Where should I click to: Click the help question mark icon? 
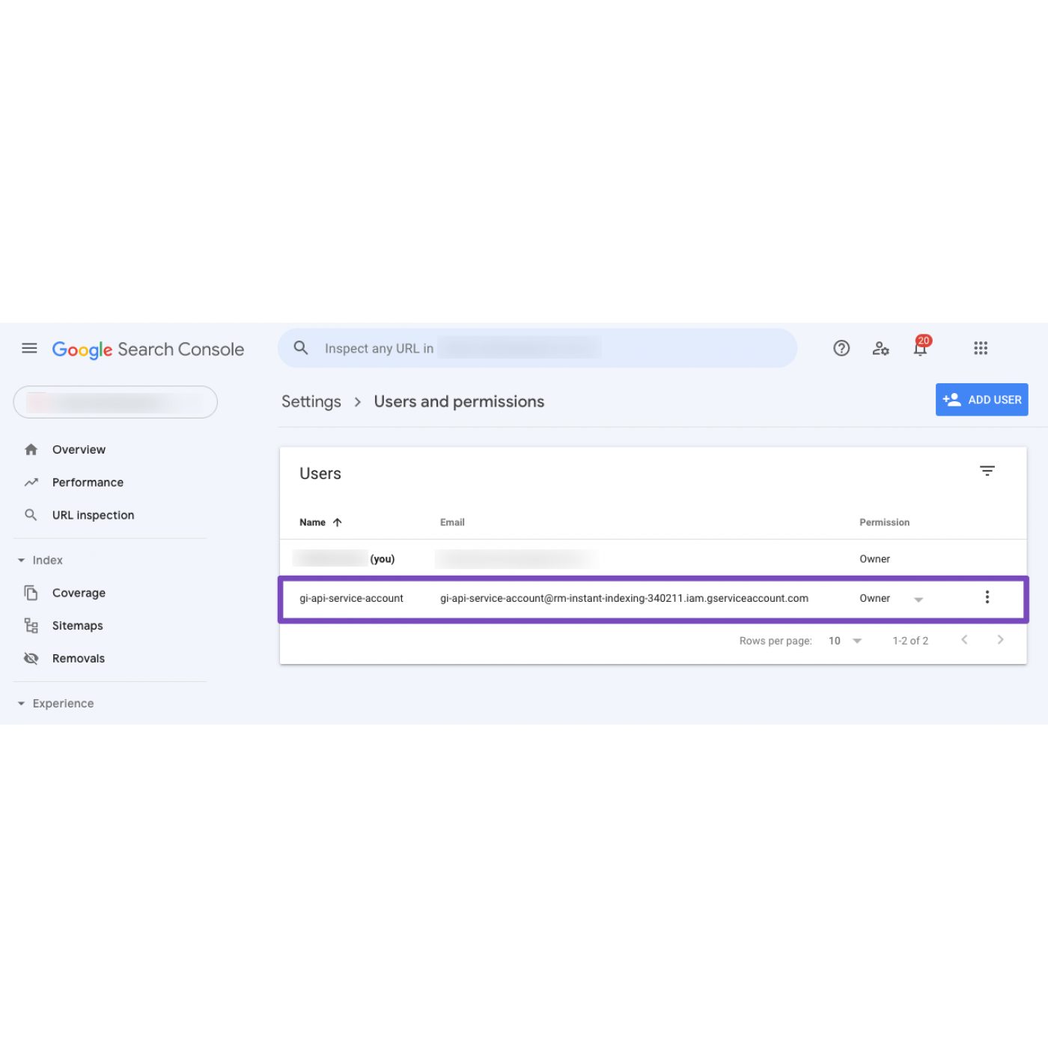pyautogui.click(x=841, y=348)
